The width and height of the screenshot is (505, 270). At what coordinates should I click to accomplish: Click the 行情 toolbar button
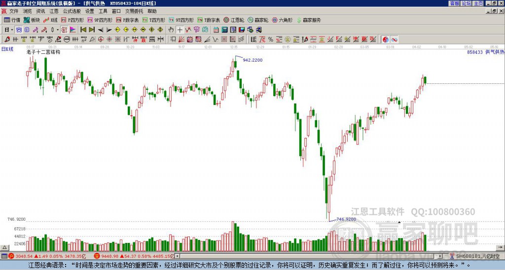(x=12, y=20)
